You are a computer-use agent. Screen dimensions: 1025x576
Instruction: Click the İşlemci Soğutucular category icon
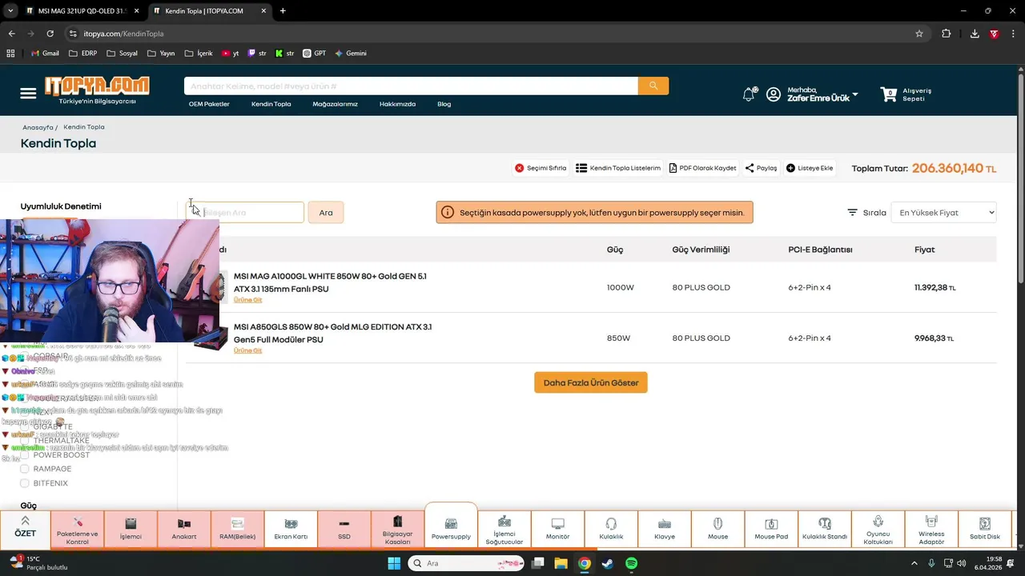click(x=504, y=522)
